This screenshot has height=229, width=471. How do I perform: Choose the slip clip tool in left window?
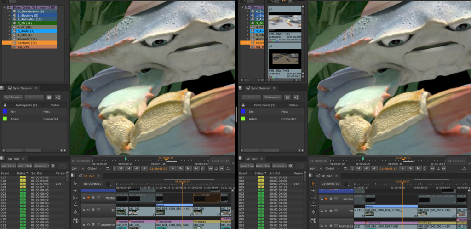click(75, 198)
